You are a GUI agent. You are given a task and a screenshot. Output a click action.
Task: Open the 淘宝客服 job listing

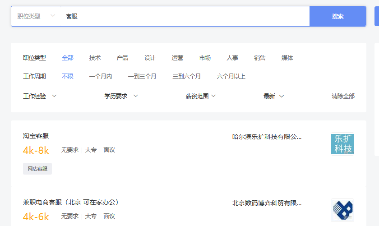[36, 136]
